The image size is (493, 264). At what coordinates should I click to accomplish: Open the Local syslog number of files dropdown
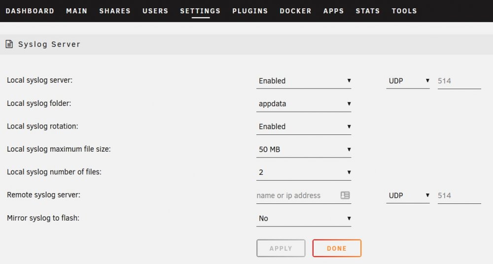(x=304, y=172)
